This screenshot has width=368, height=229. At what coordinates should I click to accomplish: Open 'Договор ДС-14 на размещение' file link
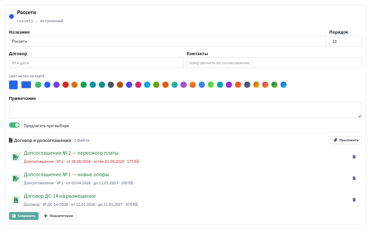[60, 196]
